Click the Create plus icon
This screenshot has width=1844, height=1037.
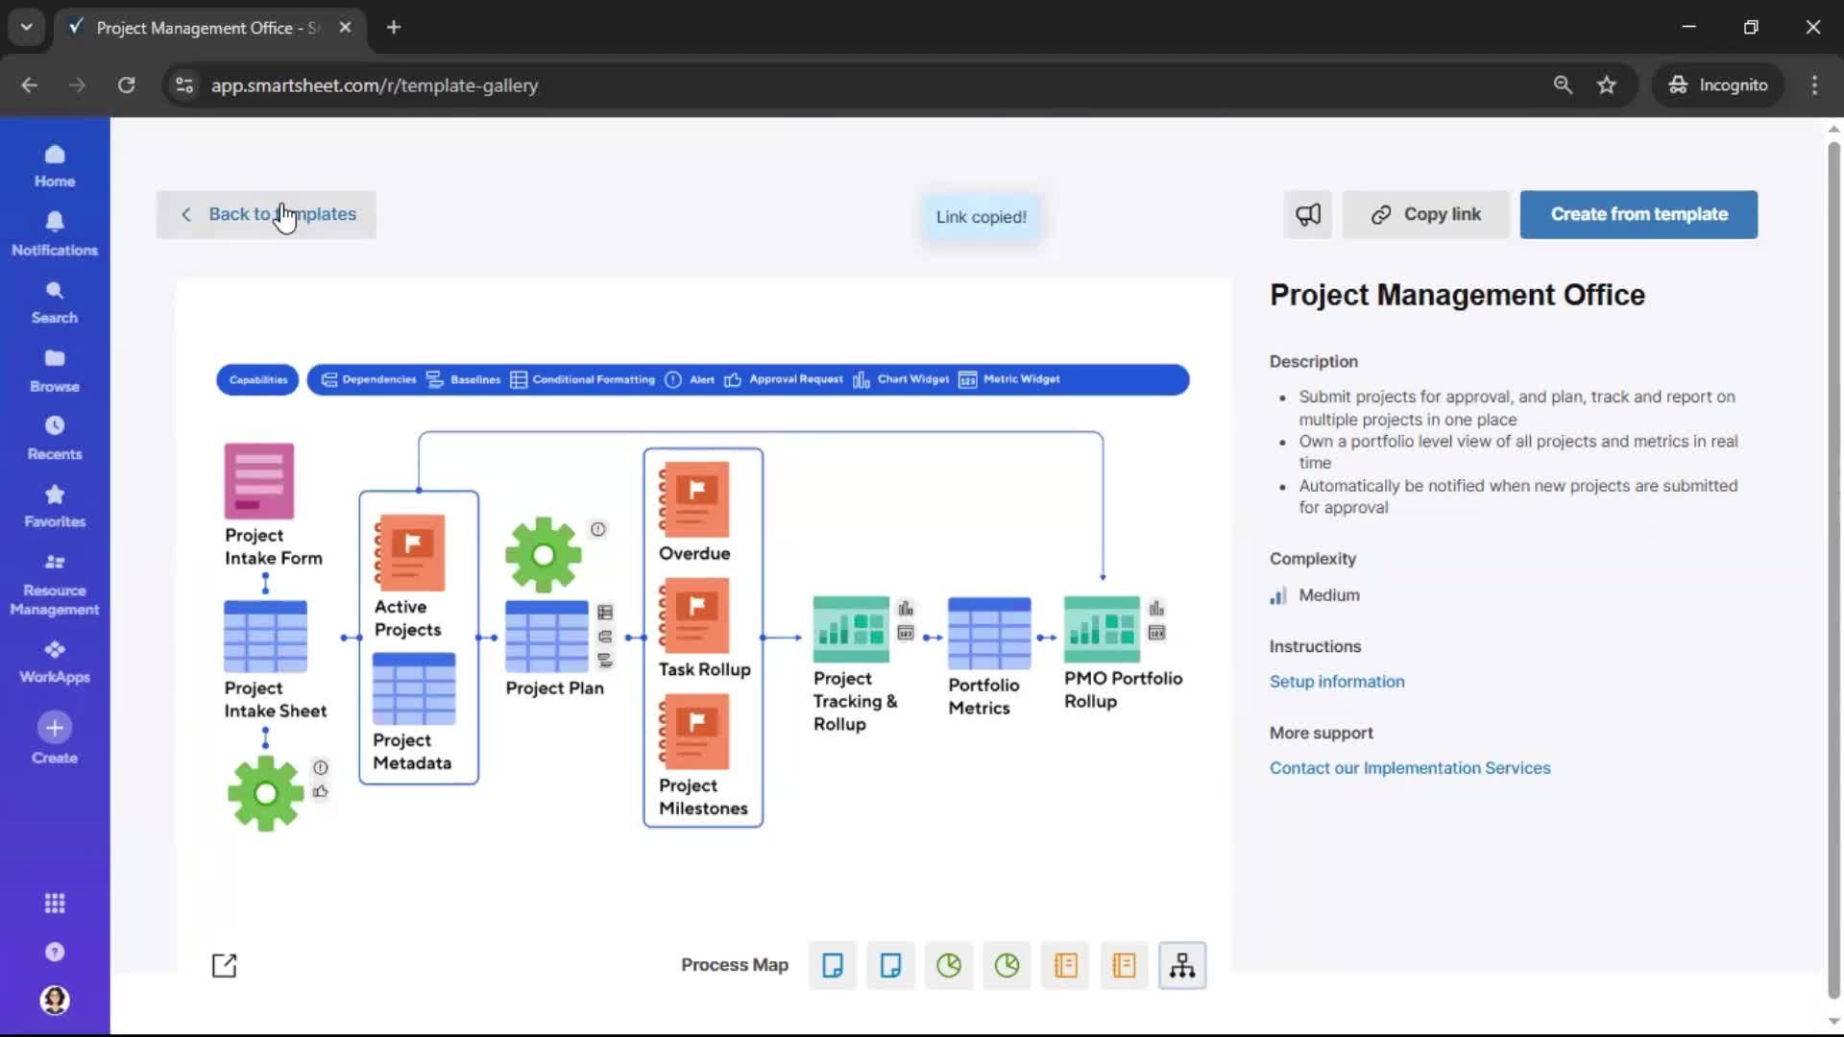pyautogui.click(x=55, y=728)
